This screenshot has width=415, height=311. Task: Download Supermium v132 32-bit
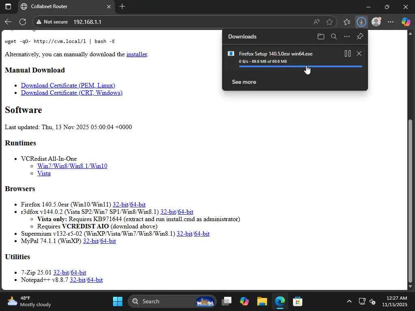point(184,234)
